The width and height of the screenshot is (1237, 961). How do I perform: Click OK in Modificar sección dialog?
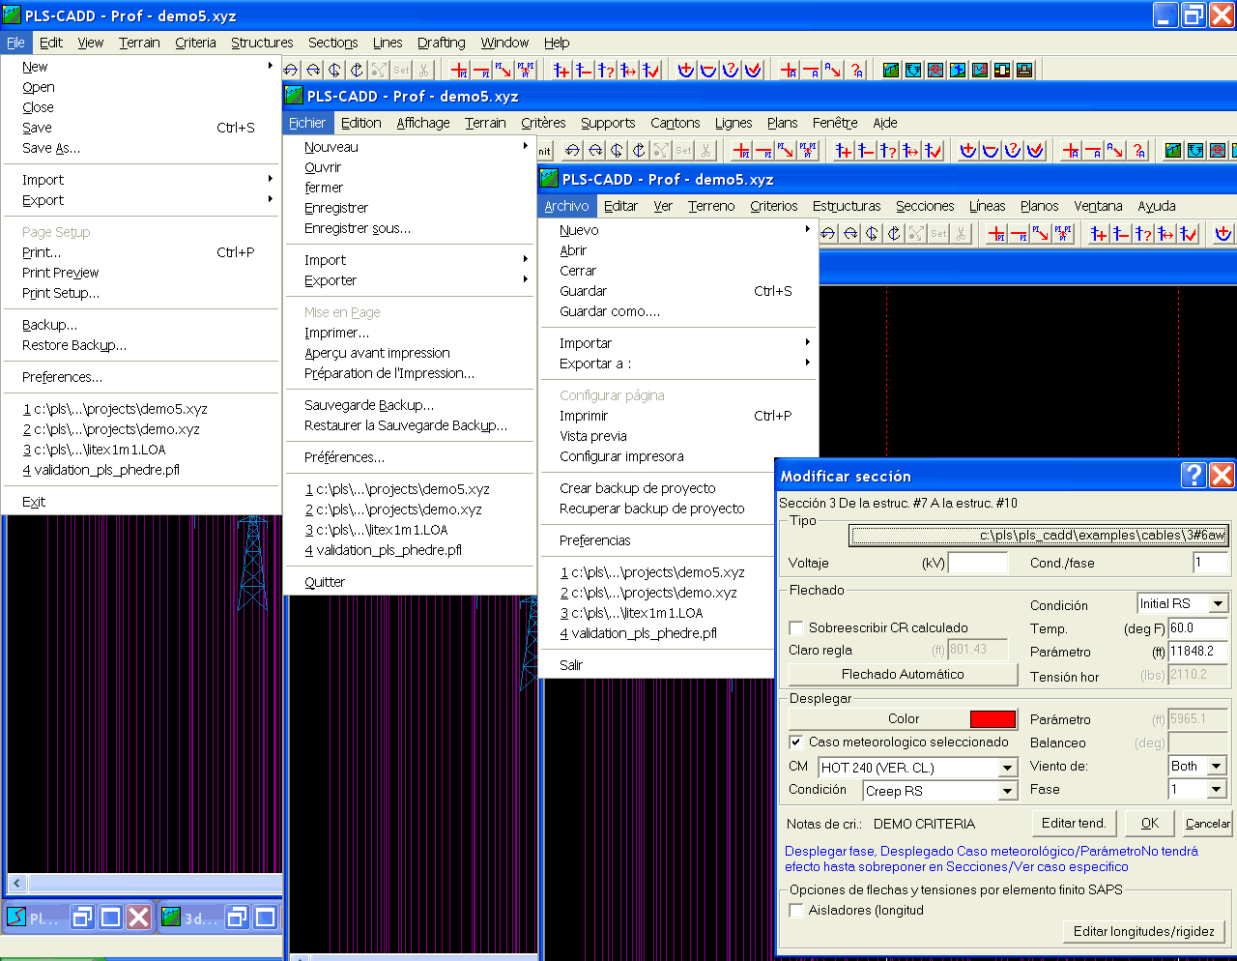1149,824
